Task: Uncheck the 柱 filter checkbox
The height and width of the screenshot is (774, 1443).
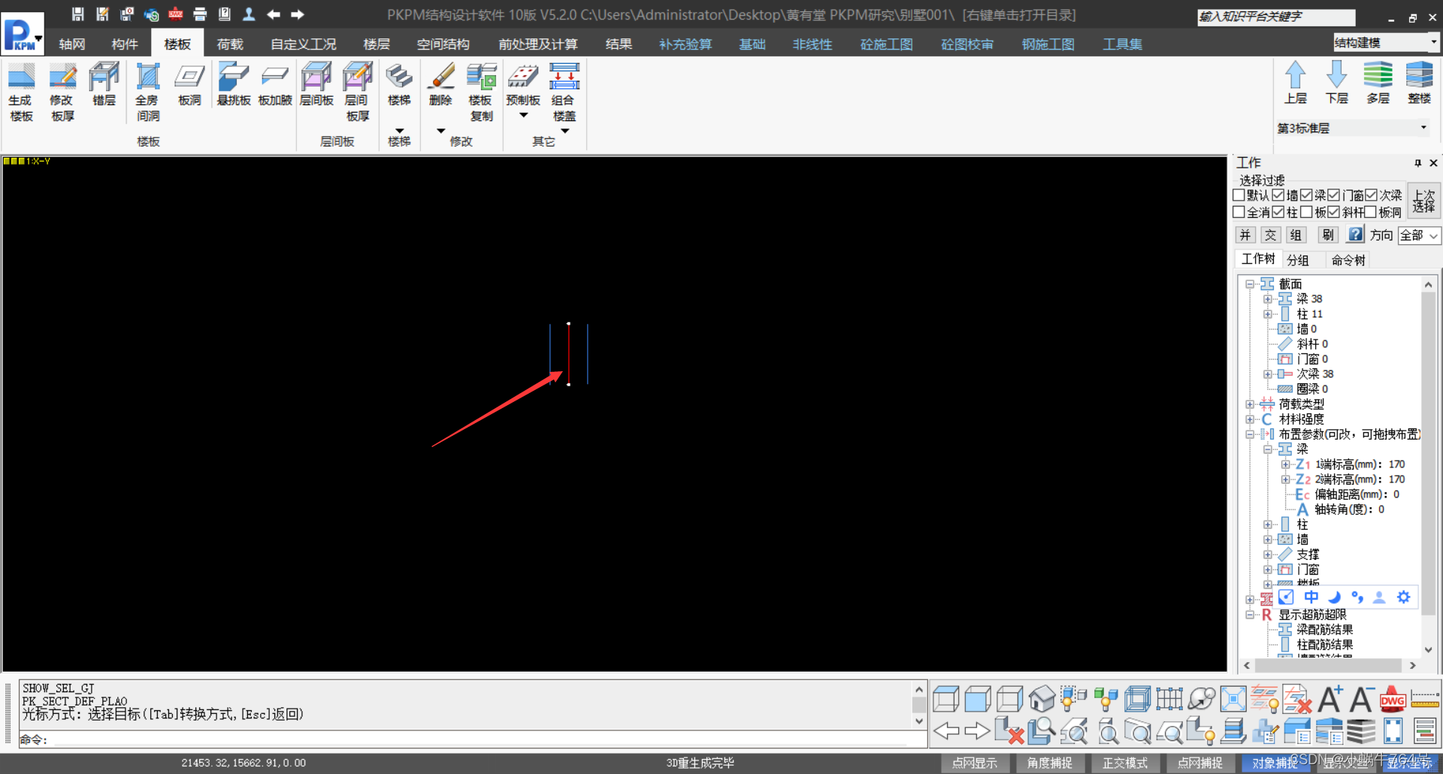Action: 1278,212
